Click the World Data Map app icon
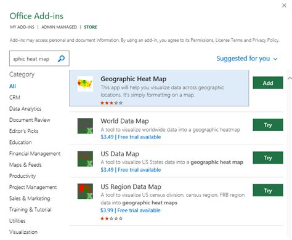 pyautogui.click(x=85, y=126)
